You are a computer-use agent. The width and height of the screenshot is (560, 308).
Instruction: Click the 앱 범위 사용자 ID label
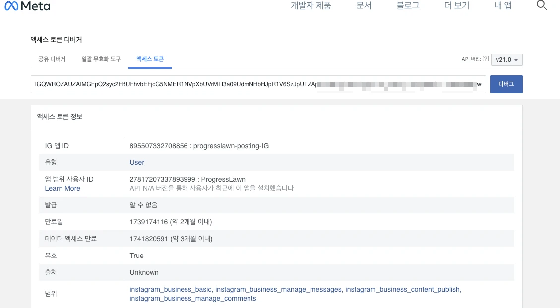click(69, 179)
